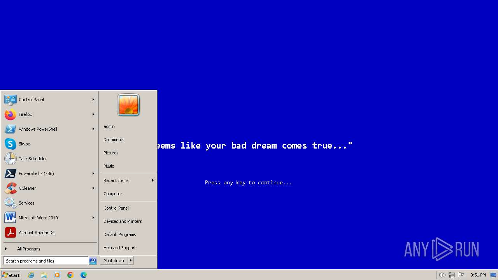Click the volume speaker tray icon
498x280 pixels.
[x=442, y=275]
